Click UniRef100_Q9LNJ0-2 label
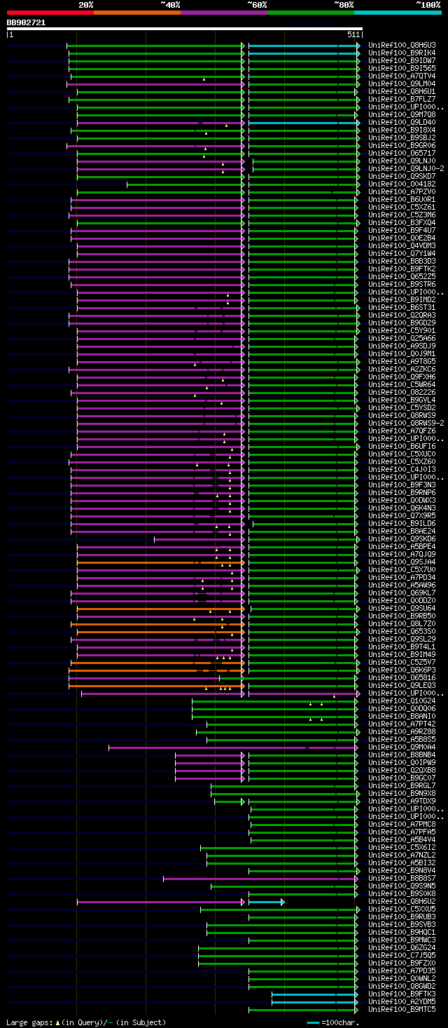 [x=406, y=168]
